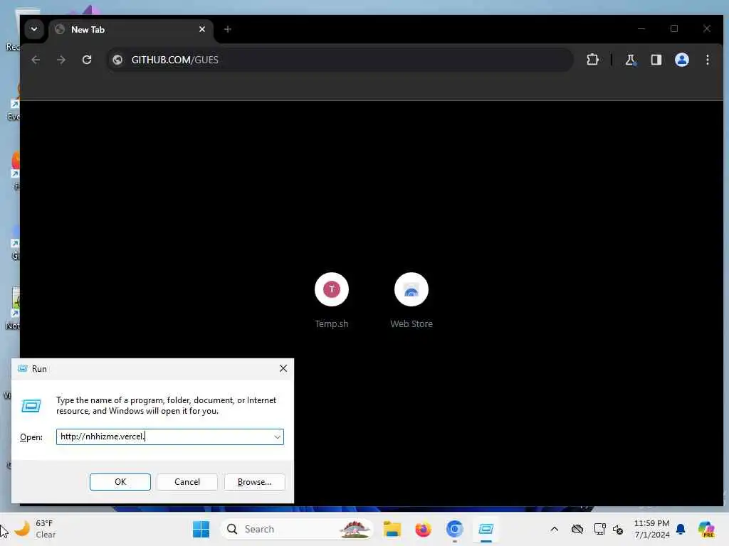Image resolution: width=729 pixels, height=546 pixels.
Task: Open the Temp.sh shortcut tile
Action: point(332,301)
